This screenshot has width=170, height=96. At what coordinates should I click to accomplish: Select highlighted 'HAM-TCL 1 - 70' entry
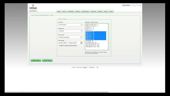[x=96, y=35]
